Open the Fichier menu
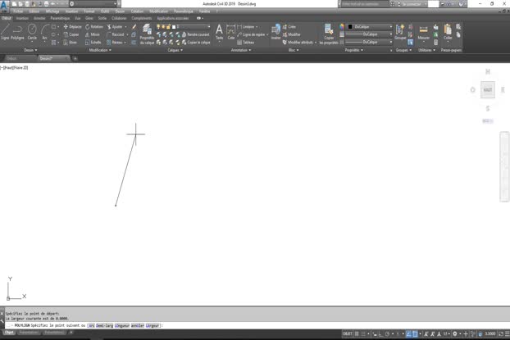The image size is (510, 340). coord(18,11)
